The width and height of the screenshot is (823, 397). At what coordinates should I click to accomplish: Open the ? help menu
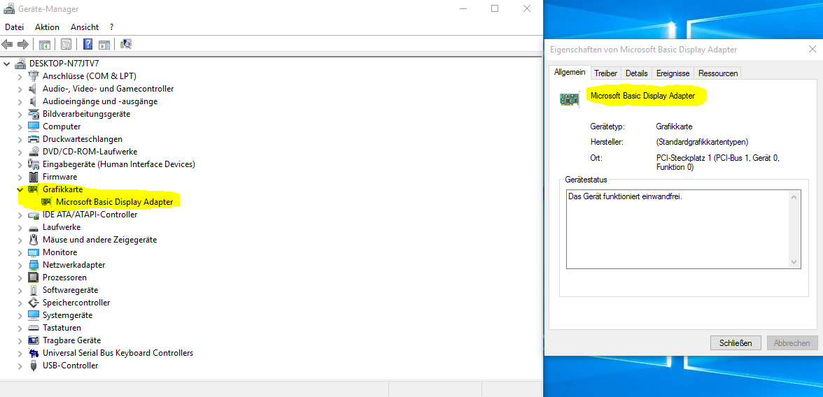click(x=112, y=27)
